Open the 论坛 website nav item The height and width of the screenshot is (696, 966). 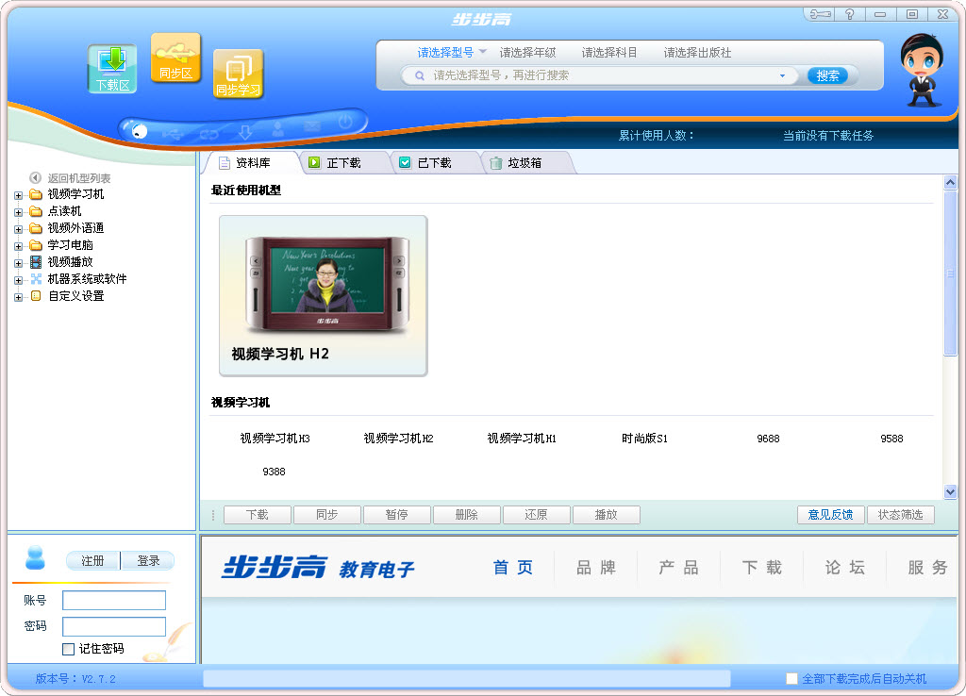tap(845, 568)
